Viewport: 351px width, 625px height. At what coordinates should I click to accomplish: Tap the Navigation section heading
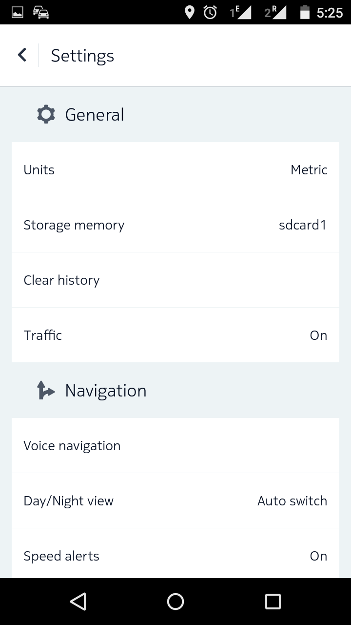(x=106, y=391)
